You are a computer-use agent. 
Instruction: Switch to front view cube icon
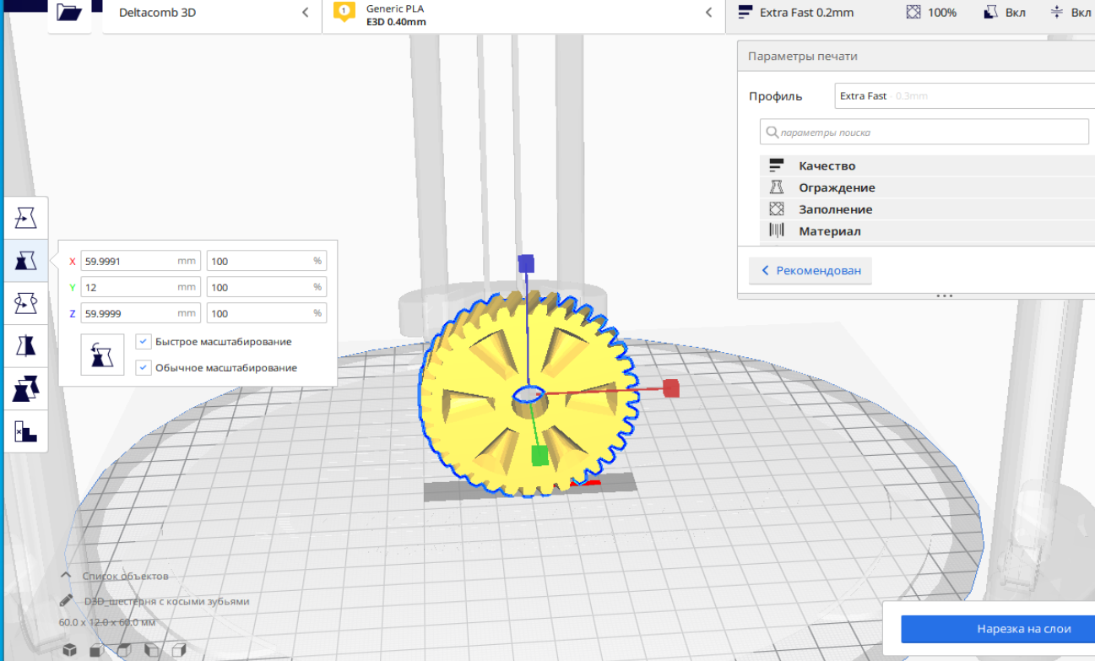(97, 650)
